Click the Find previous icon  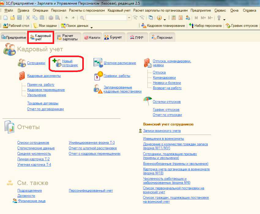tap(142, 17)
